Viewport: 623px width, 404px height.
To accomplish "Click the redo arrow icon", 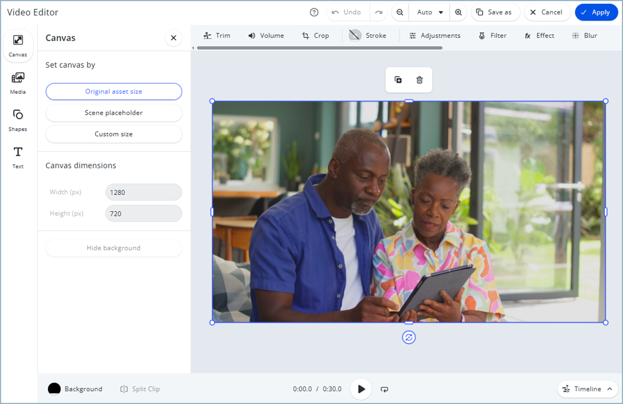I will pos(379,13).
